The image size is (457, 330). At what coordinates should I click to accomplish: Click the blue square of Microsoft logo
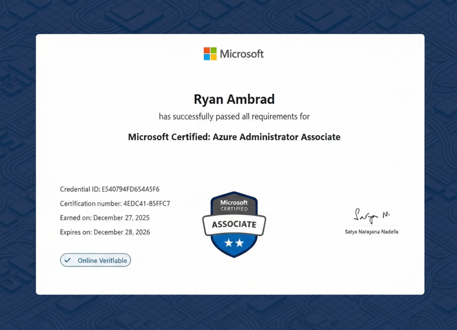(x=207, y=57)
